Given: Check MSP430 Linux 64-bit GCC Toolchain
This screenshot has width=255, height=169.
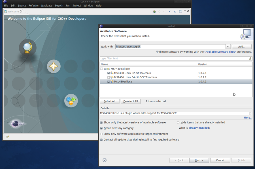Looking at the screenshot, I should [x=109, y=77].
